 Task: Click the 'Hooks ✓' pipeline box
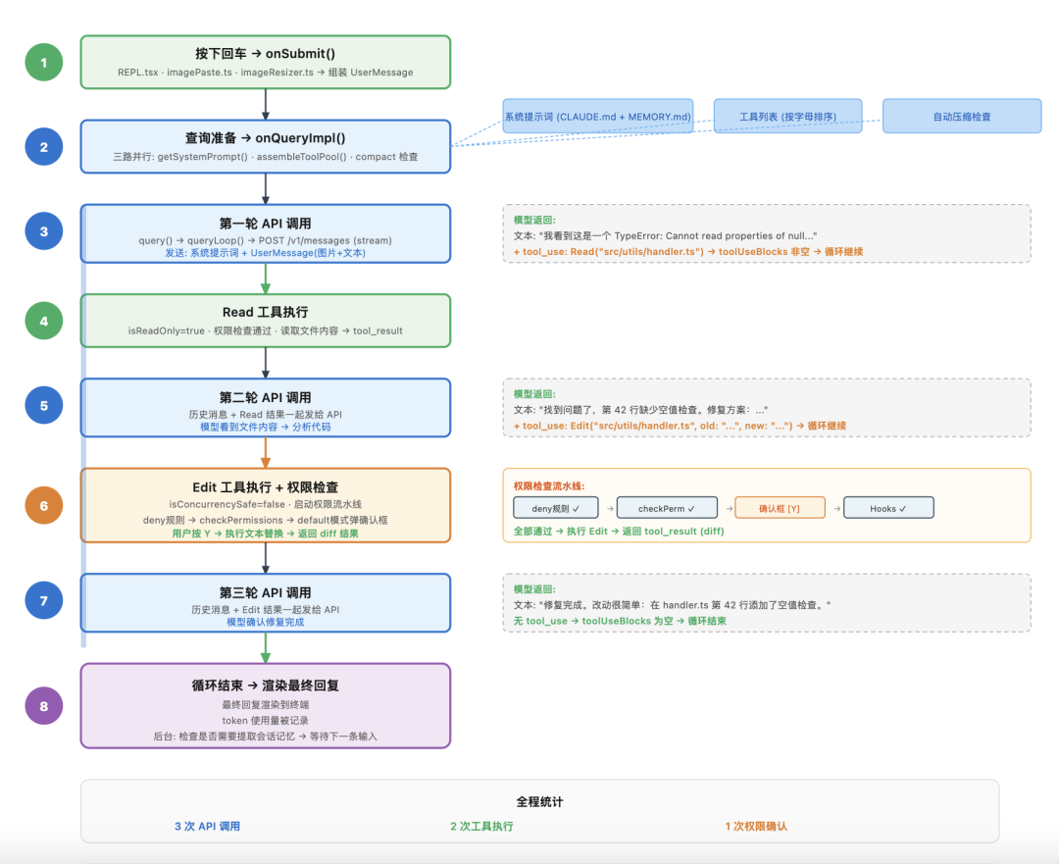click(x=888, y=508)
